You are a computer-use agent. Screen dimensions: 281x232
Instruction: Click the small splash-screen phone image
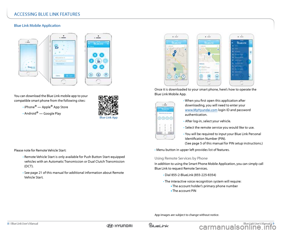(28, 57)
